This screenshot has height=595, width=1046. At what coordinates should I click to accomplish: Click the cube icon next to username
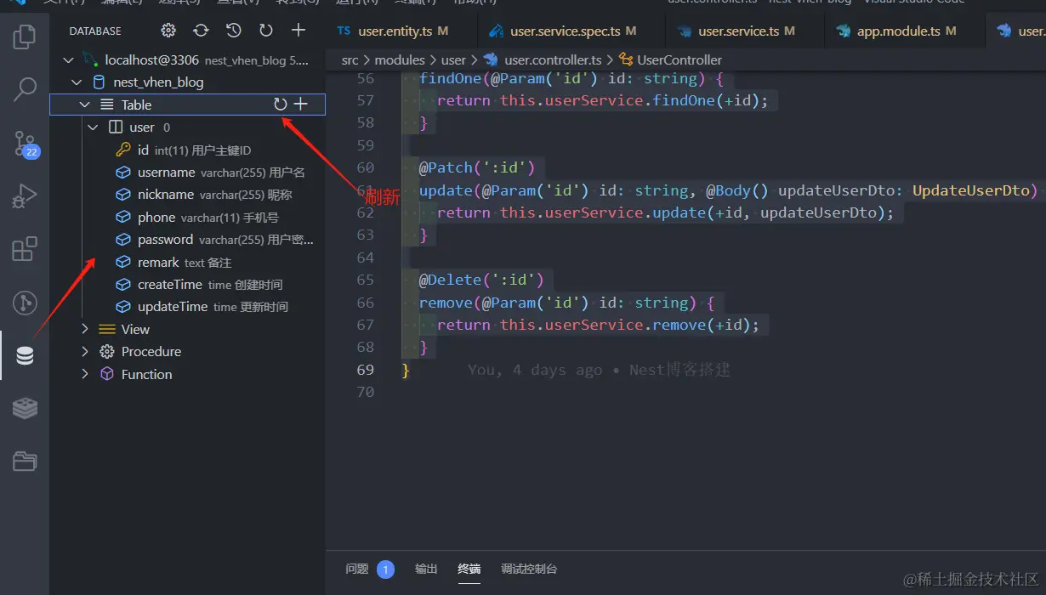coord(122,173)
